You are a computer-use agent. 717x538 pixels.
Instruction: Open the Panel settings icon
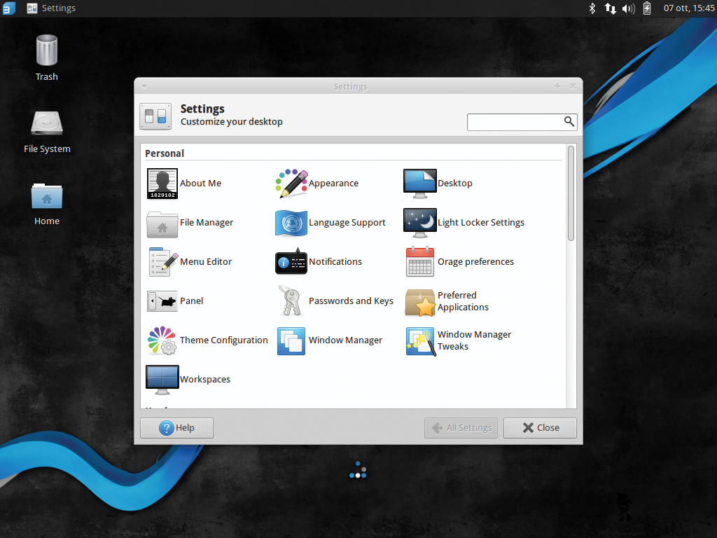(162, 301)
